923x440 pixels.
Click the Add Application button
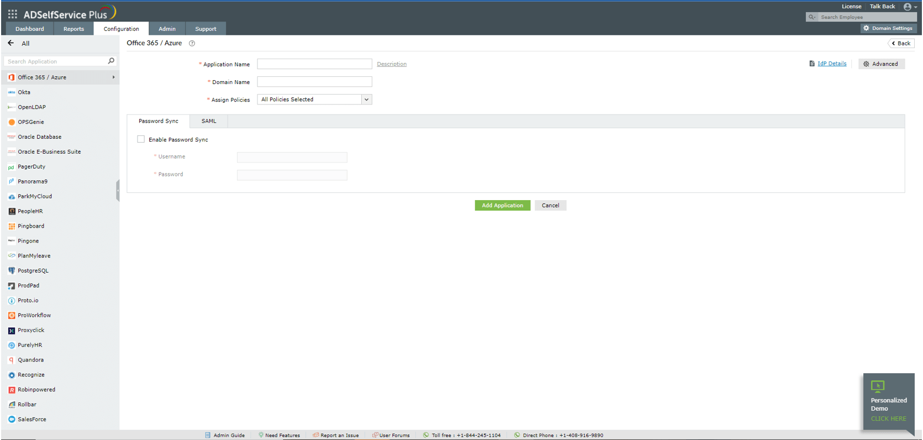[503, 206]
